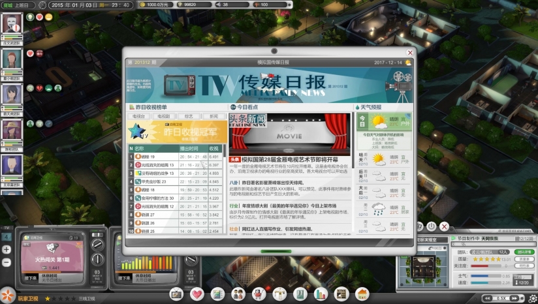
Task: Click the studio room thumbnail in production panel
Action: [424, 266]
